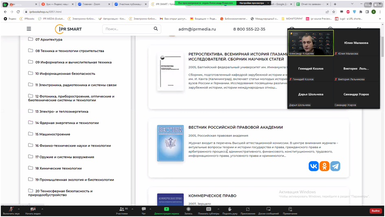Screen dimensions: 385x217
Task: Select Самандар Усаров participant tile
Action: click(x=356, y=94)
